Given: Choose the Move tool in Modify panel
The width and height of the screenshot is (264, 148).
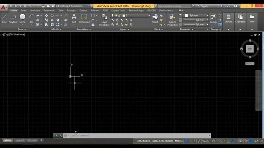Looking at the screenshot, I should click(47, 16).
